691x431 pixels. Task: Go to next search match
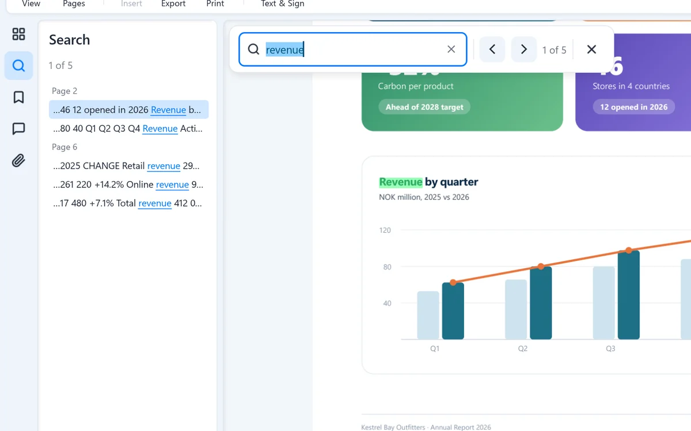click(x=524, y=49)
